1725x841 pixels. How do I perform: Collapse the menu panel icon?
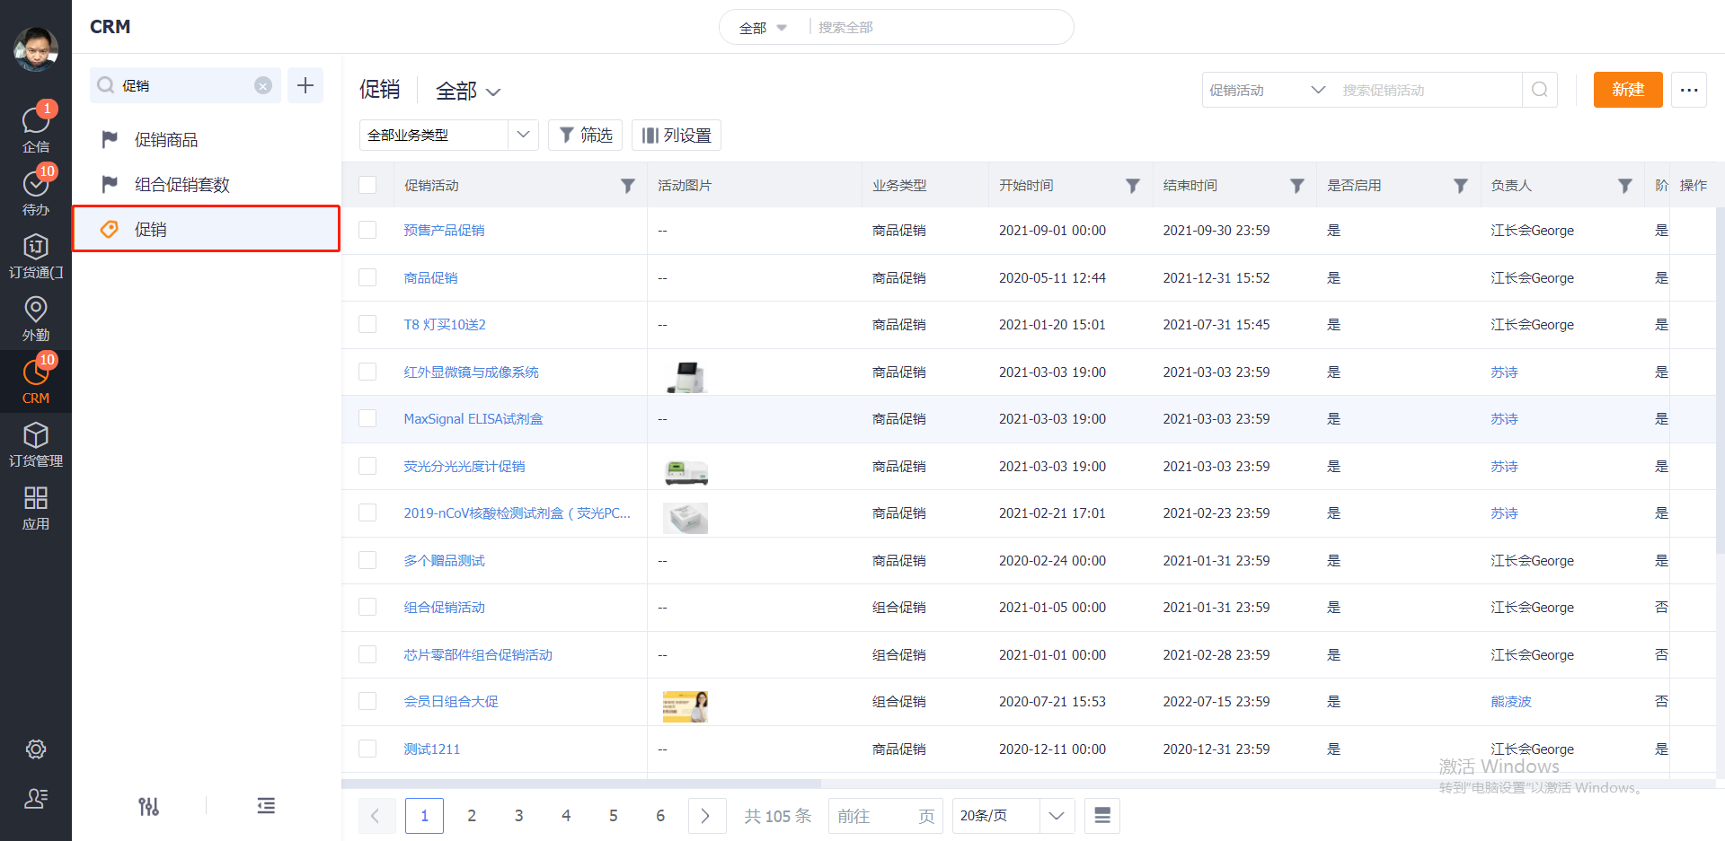point(266,806)
